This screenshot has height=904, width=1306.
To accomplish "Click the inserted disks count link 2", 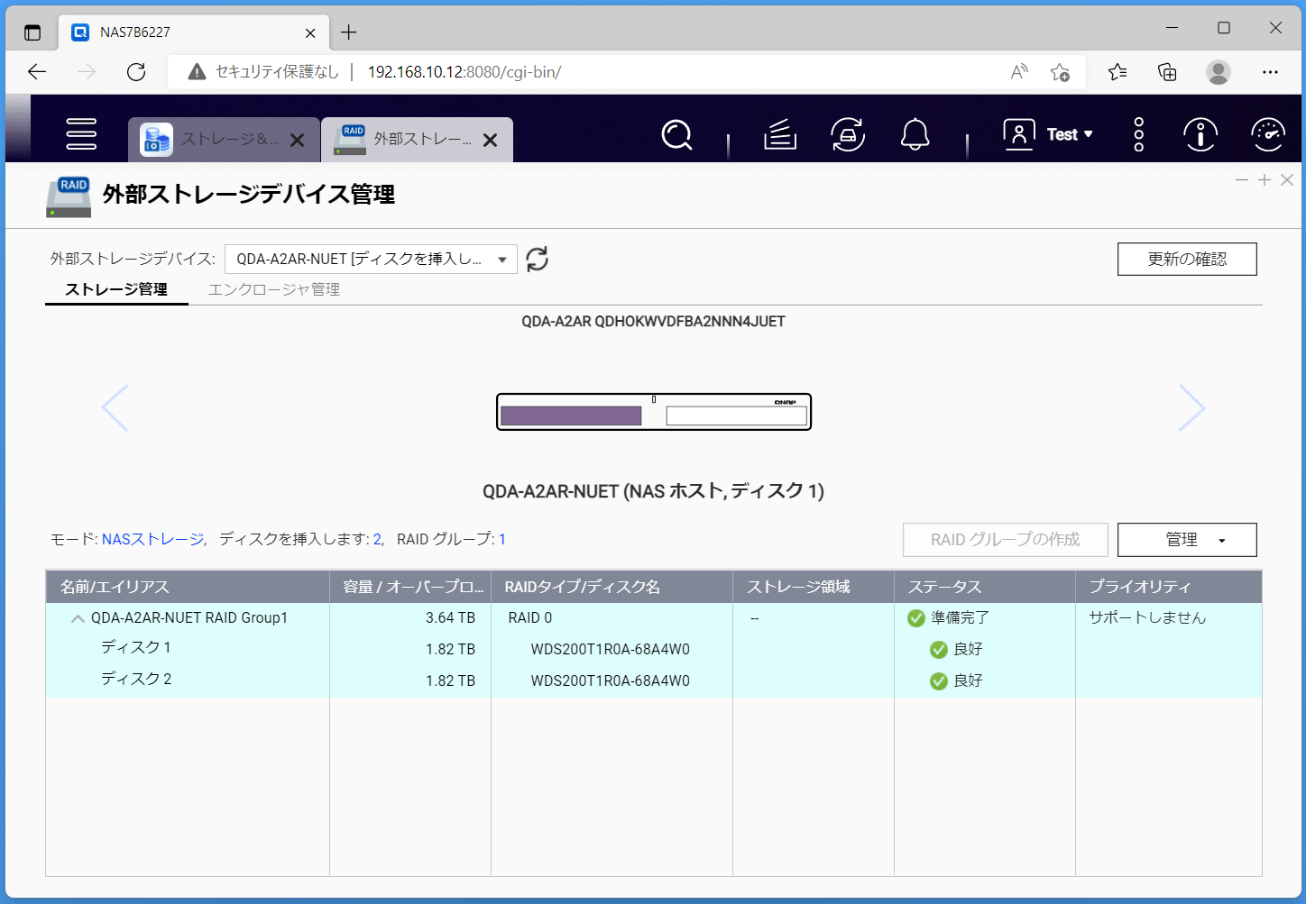I will (377, 539).
